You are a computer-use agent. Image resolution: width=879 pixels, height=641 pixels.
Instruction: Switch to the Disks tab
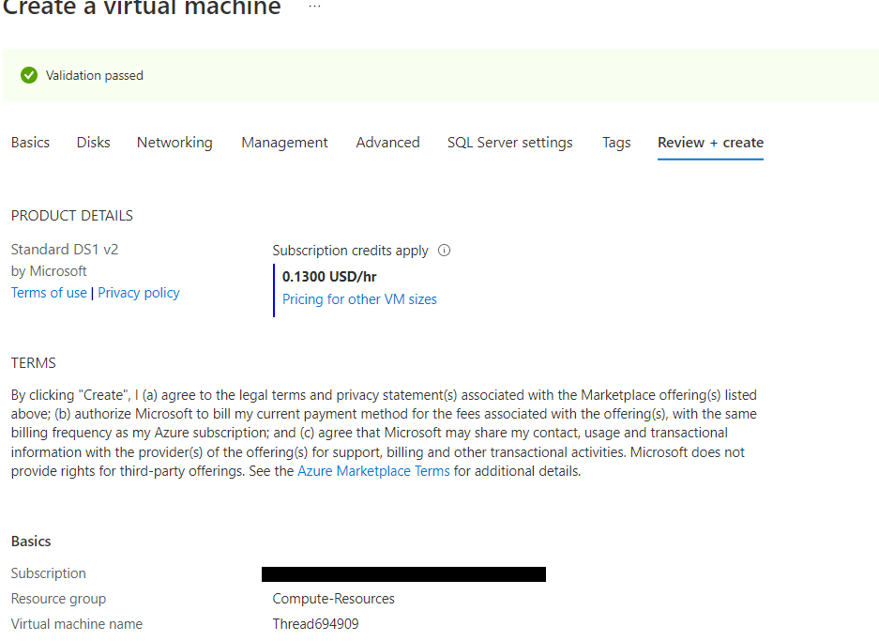click(x=93, y=143)
